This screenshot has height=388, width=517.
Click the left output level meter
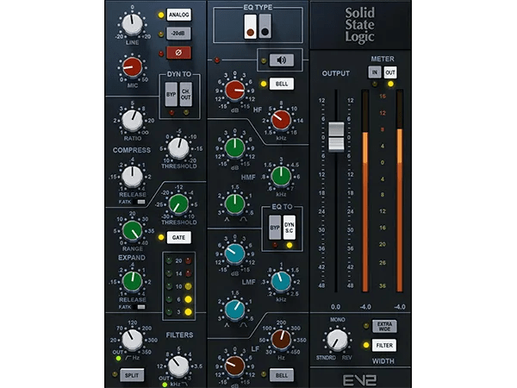pyautogui.click(x=365, y=191)
